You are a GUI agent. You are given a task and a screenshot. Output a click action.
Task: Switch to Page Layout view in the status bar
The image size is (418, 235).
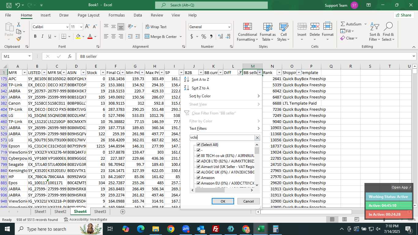pos(344,219)
